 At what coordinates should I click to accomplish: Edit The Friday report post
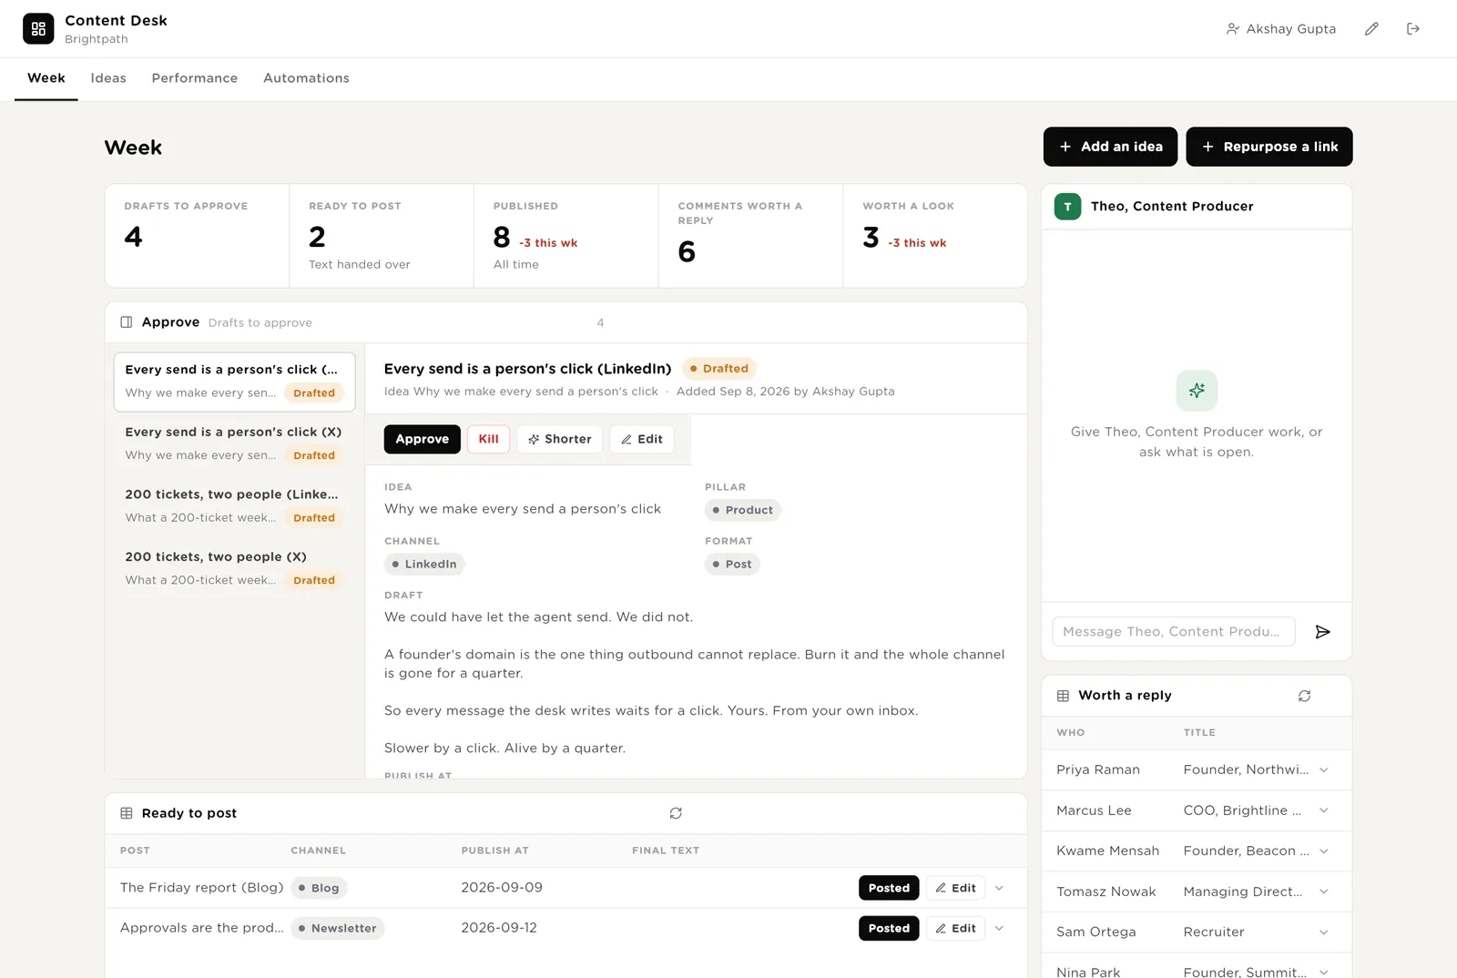pos(955,888)
